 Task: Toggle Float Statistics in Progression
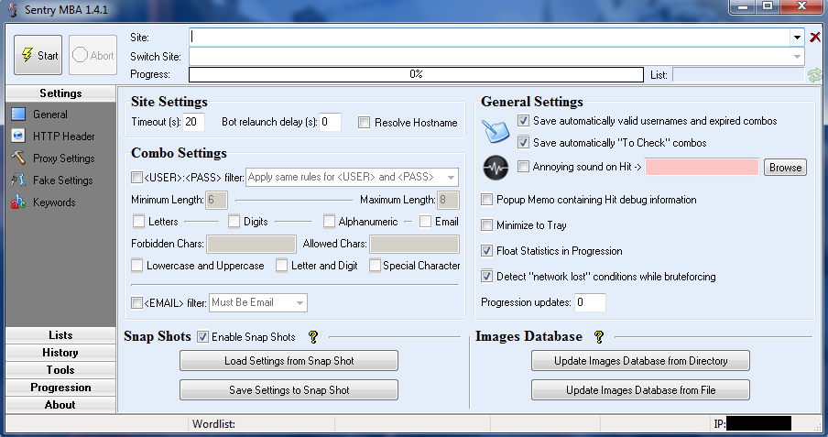click(x=487, y=250)
